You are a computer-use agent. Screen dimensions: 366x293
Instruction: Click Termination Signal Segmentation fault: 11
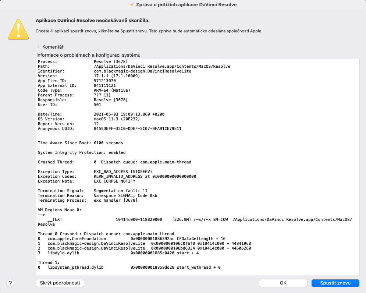click(120, 191)
